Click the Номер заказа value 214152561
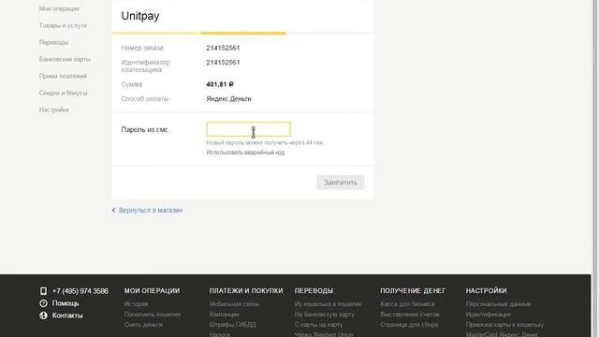Viewport: 599px width, 337px height. point(223,48)
